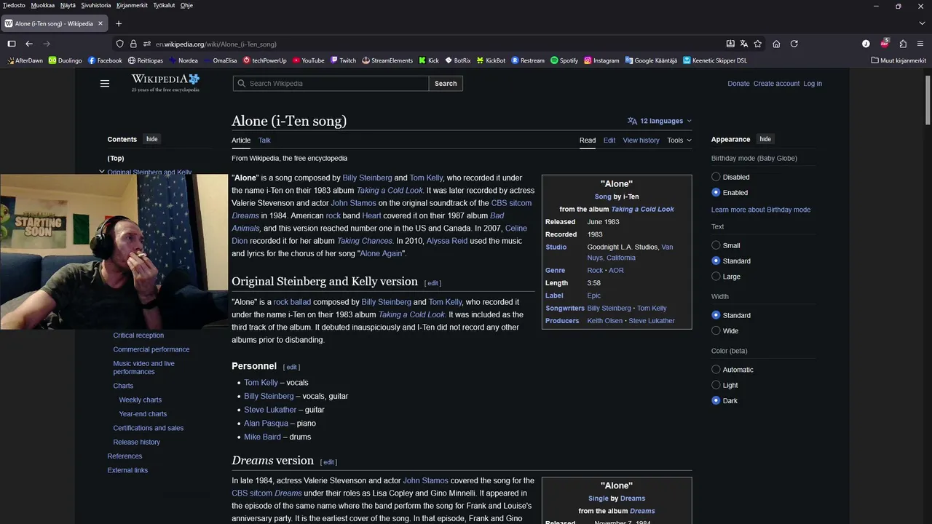Image resolution: width=932 pixels, height=524 pixels.
Task: Open the extensions puzzle piece icon
Action: point(903,44)
